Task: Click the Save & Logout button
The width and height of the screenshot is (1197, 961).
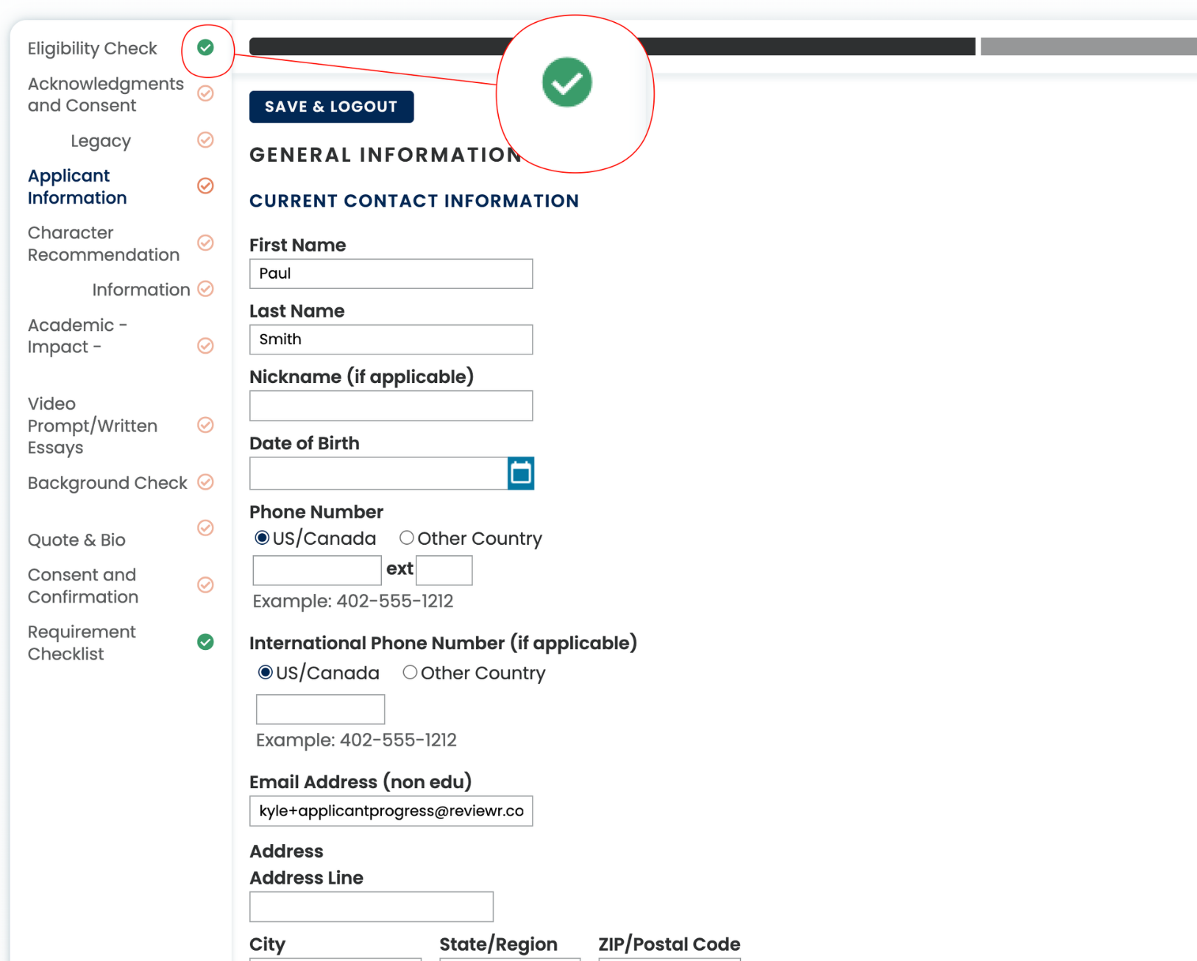Action: [x=331, y=106]
